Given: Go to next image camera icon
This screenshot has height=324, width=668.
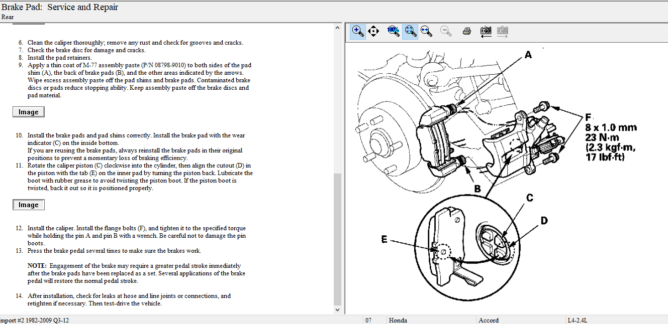Looking at the screenshot, I should [502, 31].
